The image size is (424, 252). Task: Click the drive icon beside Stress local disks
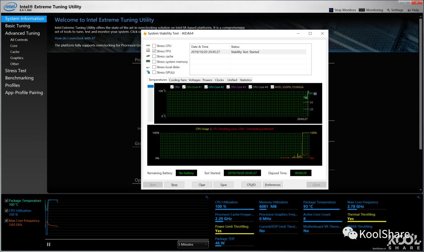[x=148, y=67]
